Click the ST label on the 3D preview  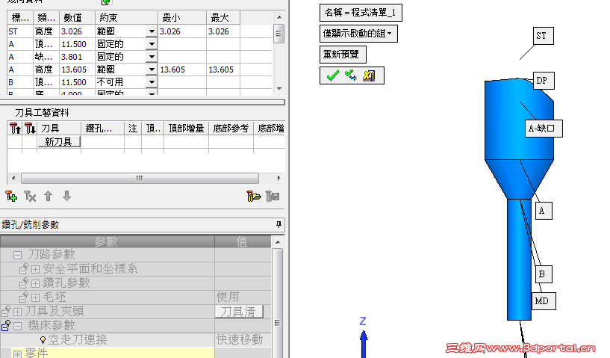pyautogui.click(x=543, y=36)
